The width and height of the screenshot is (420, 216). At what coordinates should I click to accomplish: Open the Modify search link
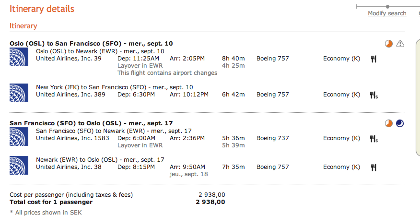click(x=387, y=13)
